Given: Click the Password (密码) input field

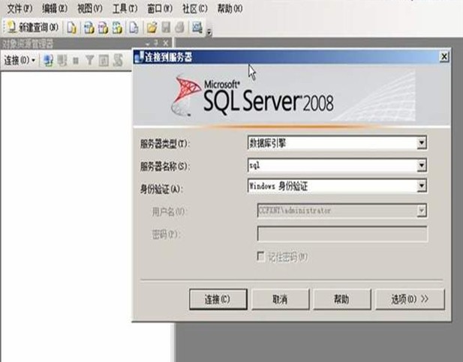Looking at the screenshot, I should 342,234.
